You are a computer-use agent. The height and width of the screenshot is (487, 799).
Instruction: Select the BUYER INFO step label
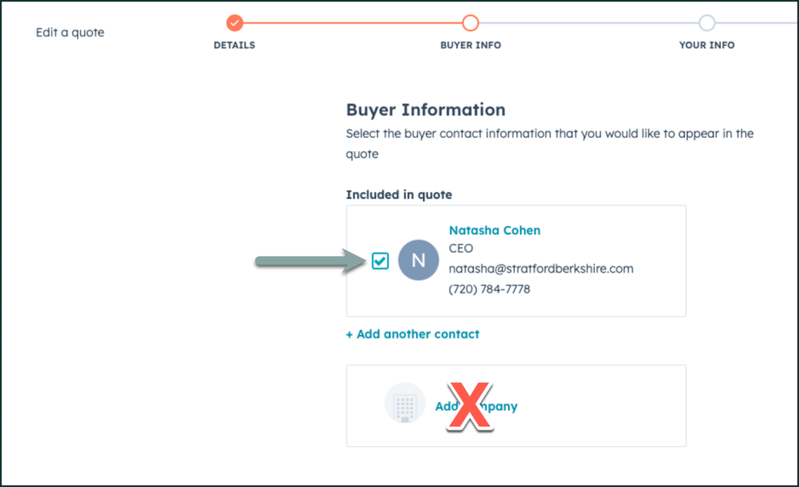(x=470, y=45)
